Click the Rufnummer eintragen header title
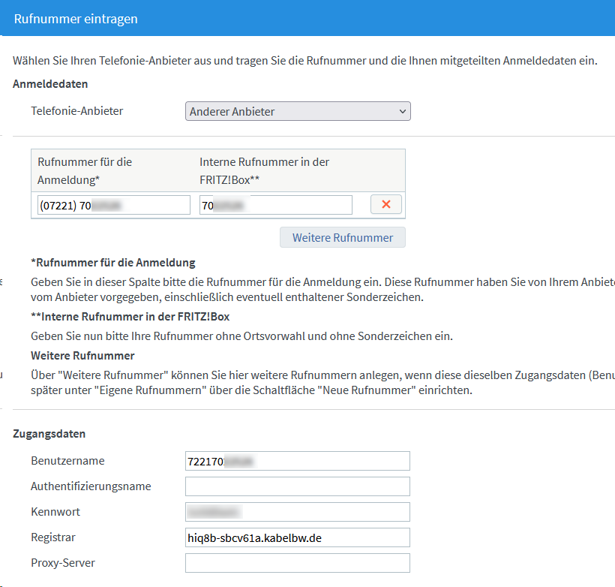Screen dimensions: 615x587 [76, 19]
